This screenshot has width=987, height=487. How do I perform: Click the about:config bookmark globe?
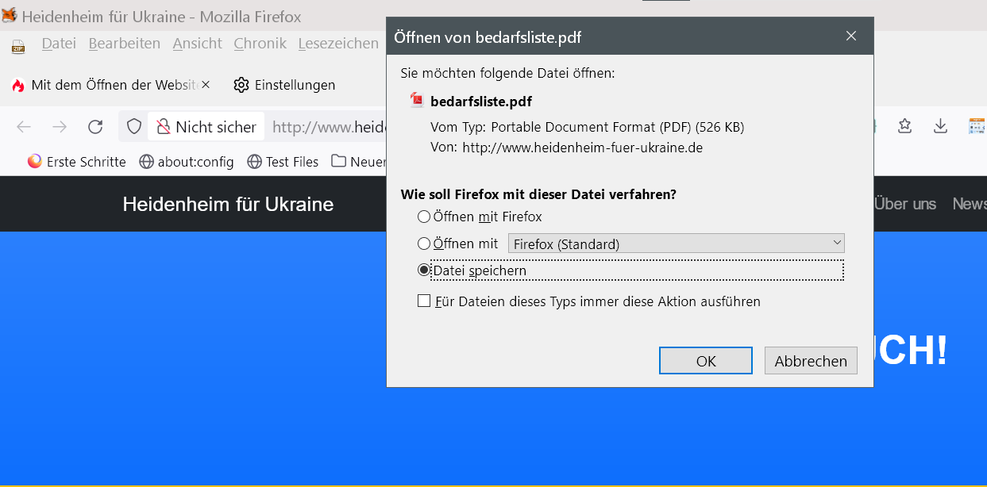point(146,162)
